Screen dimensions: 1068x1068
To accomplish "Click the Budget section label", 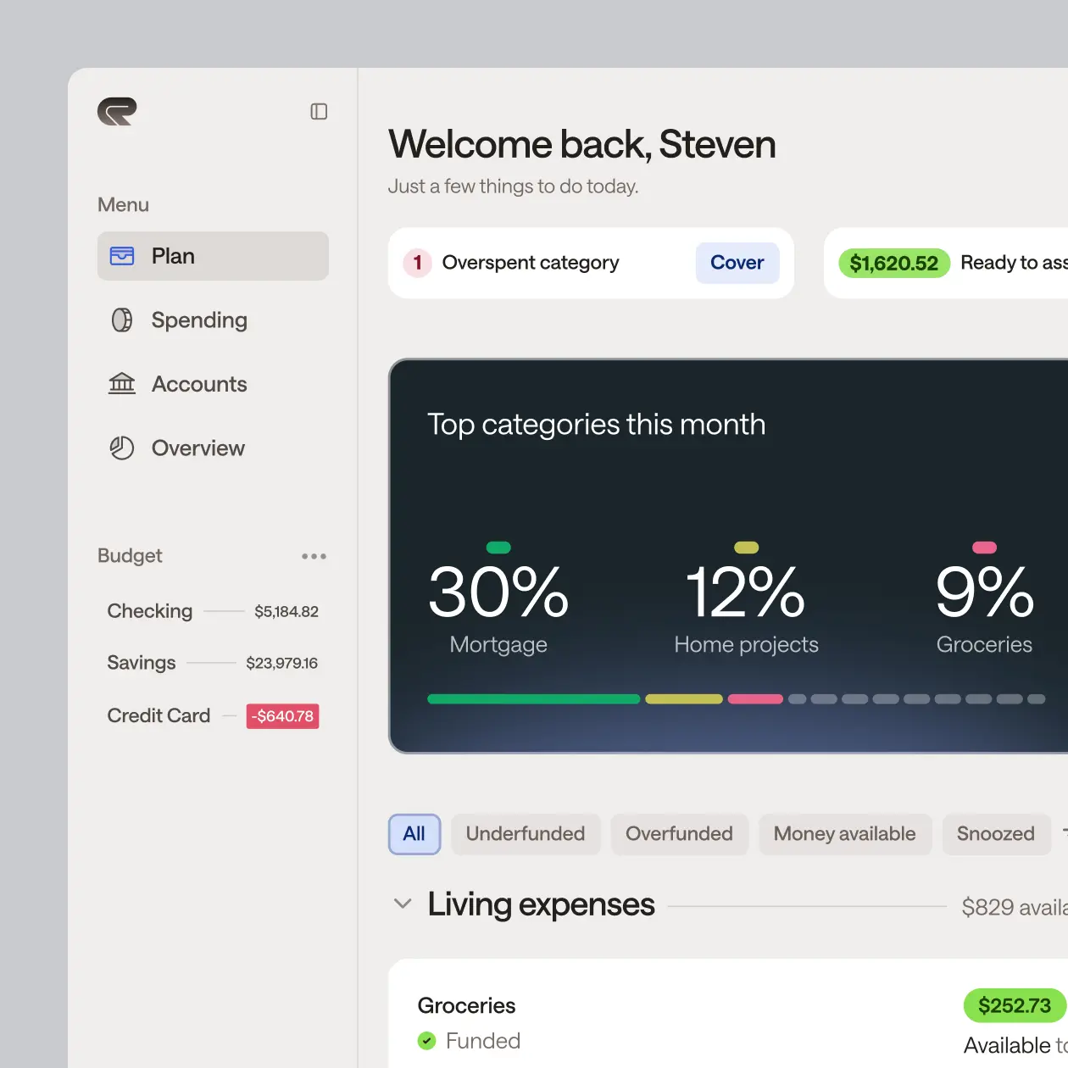I will tap(130, 555).
